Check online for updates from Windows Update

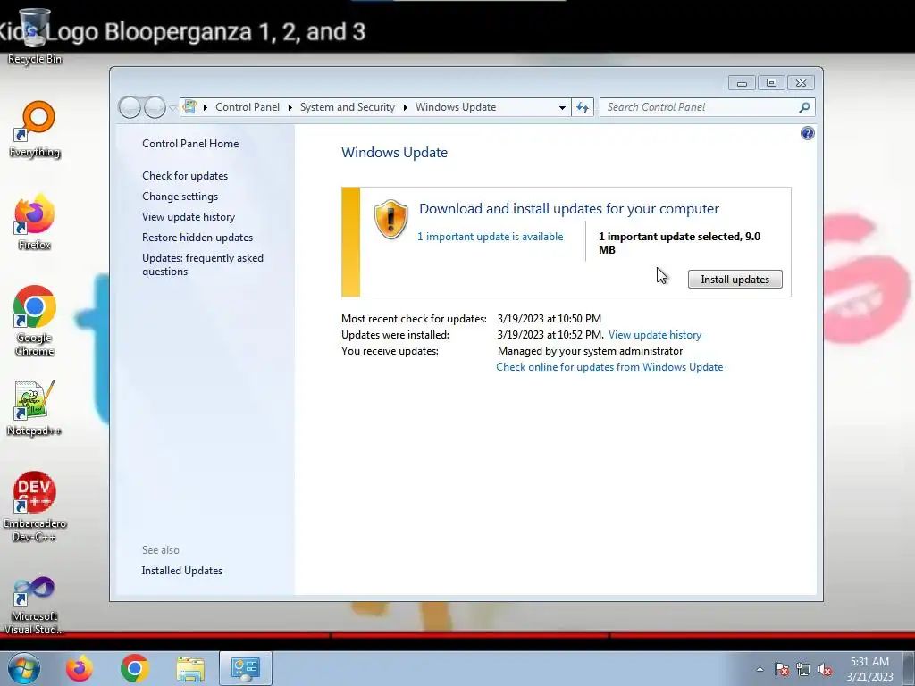tap(609, 367)
